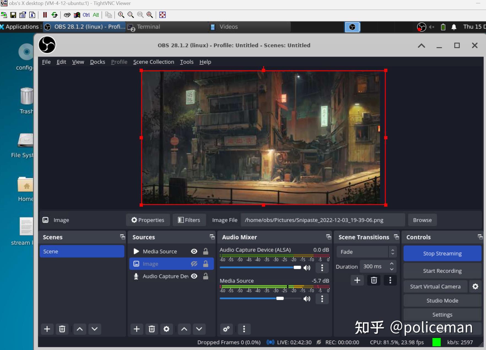
Task: Open advanced audio properties gears icon
Action: [226, 329]
